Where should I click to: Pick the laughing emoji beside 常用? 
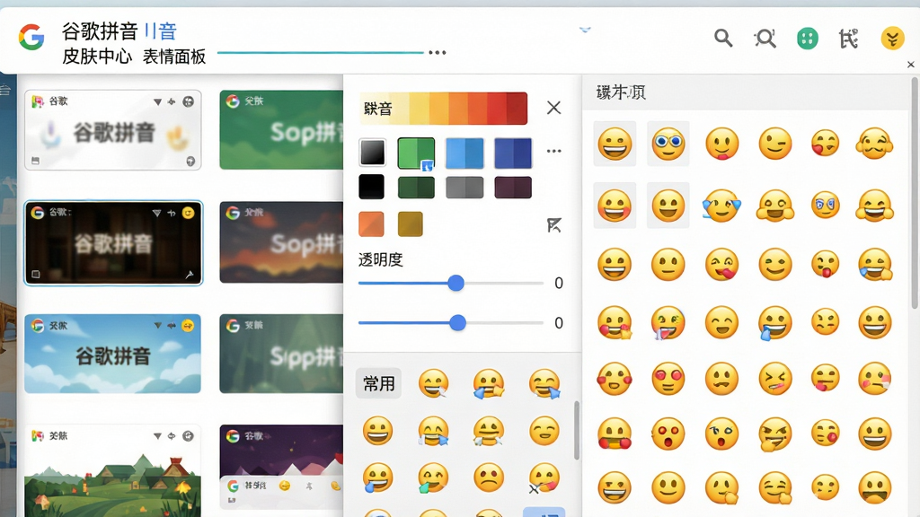[x=434, y=384]
